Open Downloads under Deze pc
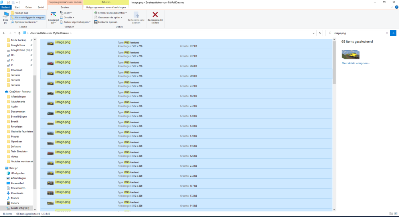399x217 pixels. click(17, 193)
